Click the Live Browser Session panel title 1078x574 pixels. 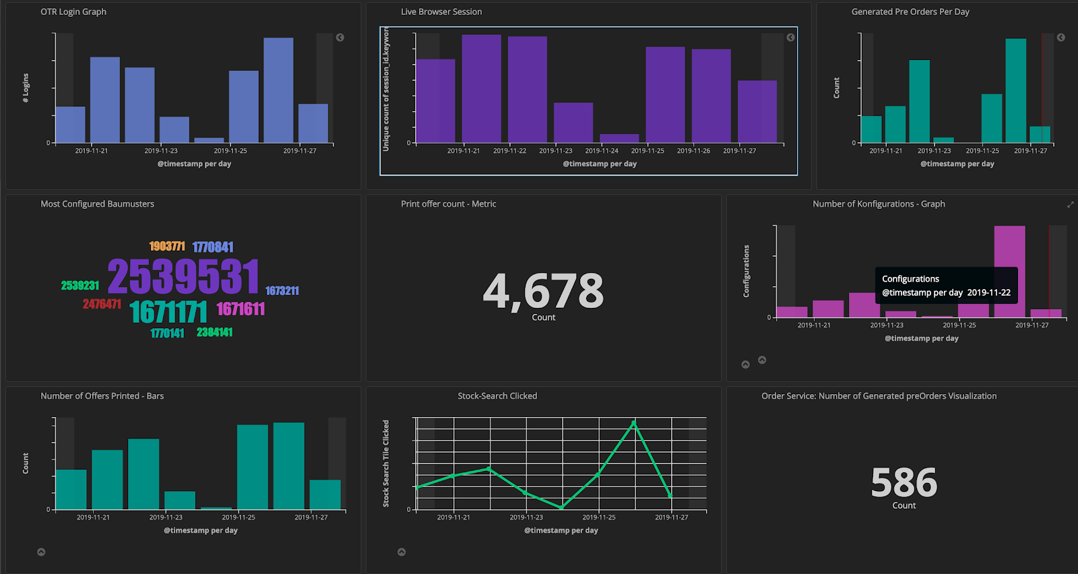click(441, 11)
